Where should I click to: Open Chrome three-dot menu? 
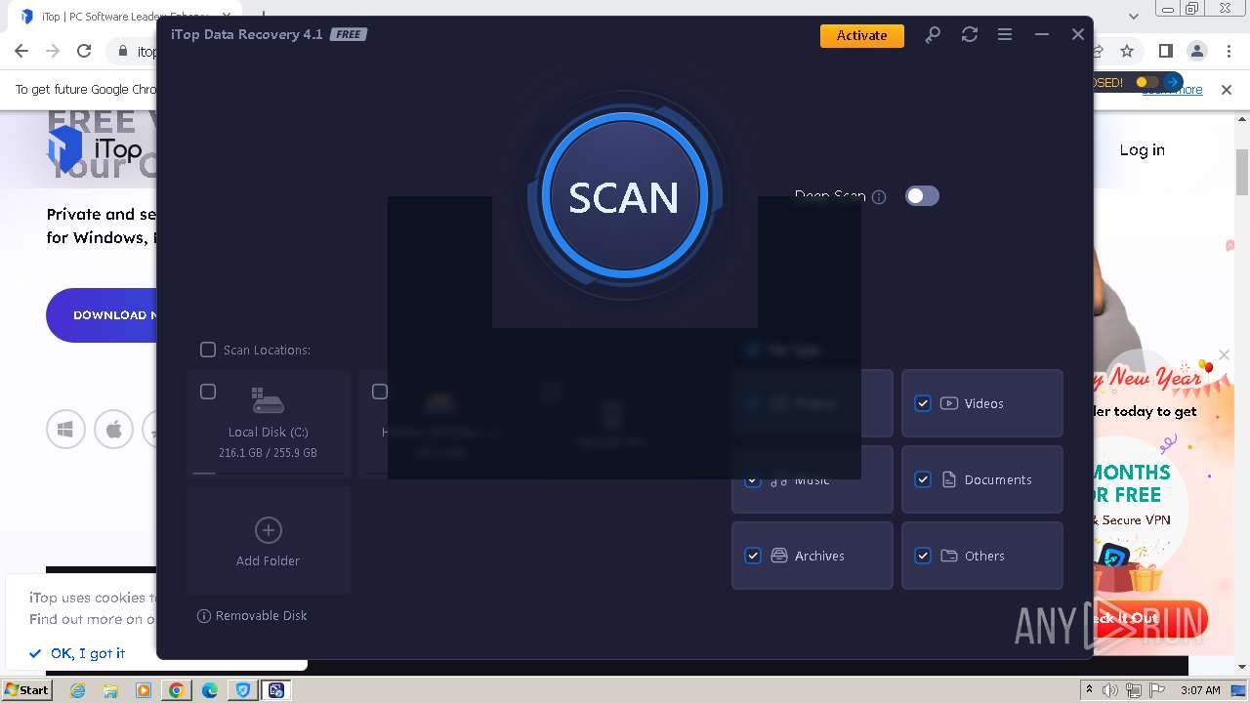click(x=1229, y=51)
